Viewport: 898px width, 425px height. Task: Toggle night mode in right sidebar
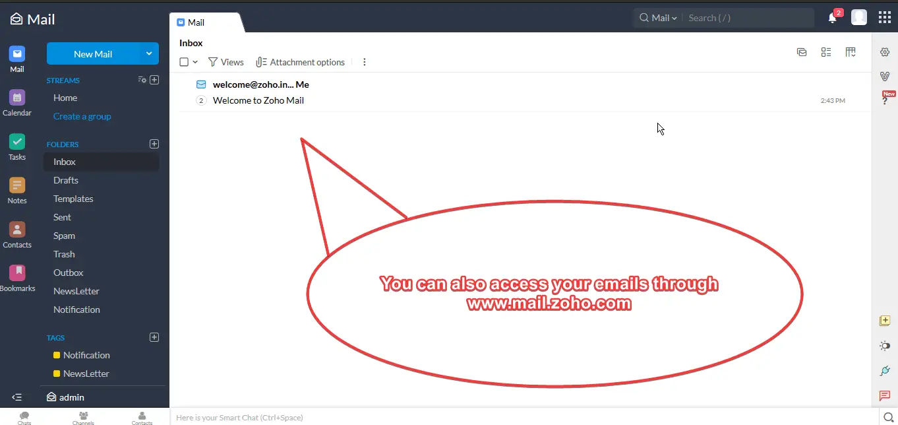pyautogui.click(x=884, y=345)
